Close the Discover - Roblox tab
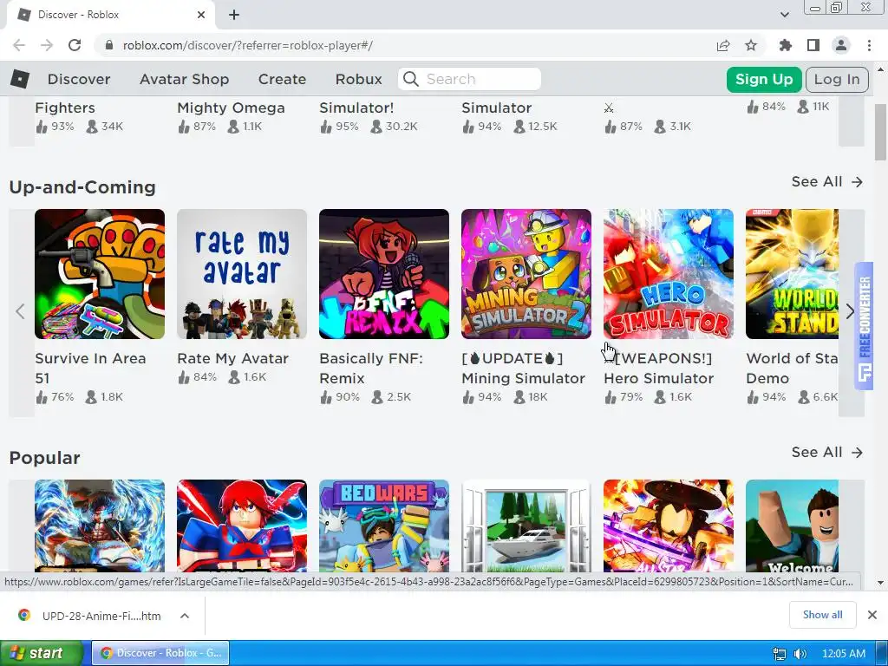The width and height of the screenshot is (888, 666). pyautogui.click(x=201, y=16)
